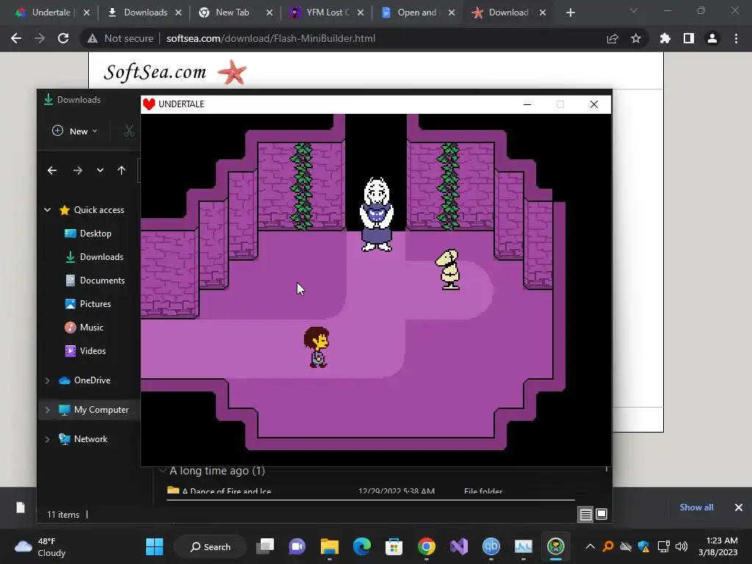Open Videos in the Explorer sidebar
The width and height of the screenshot is (752, 564).
click(93, 351)
